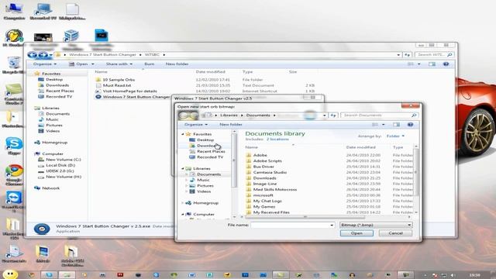Click the explorer window's forward arrow
496x279 pixels.
coord(43,55)
